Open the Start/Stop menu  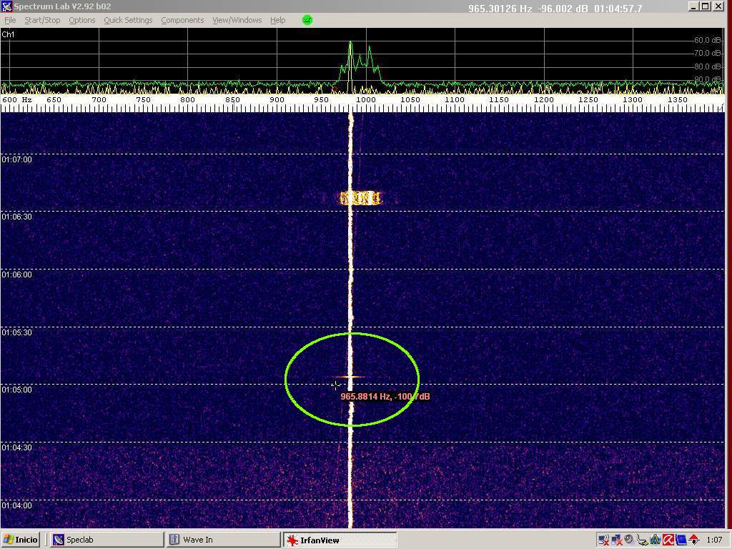42,20
